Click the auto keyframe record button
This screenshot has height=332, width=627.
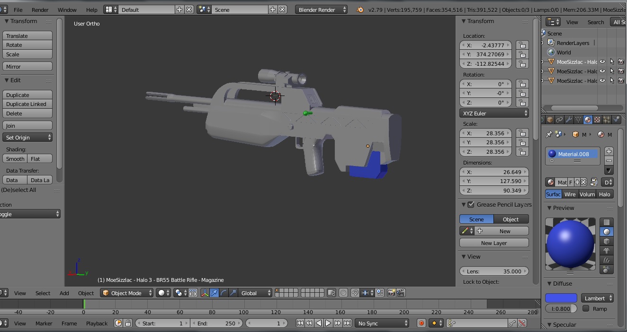(421, 323)
